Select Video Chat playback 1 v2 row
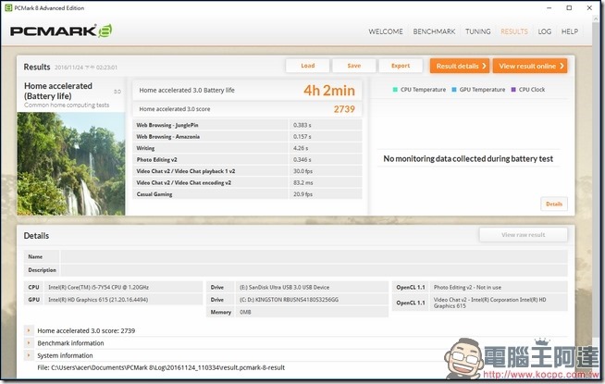 pos(247,171)
